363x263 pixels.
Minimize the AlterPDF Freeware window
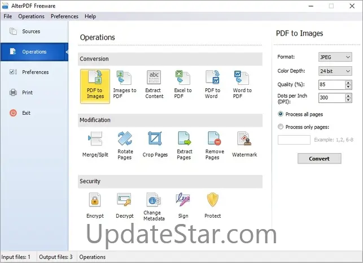coord(311,6)
